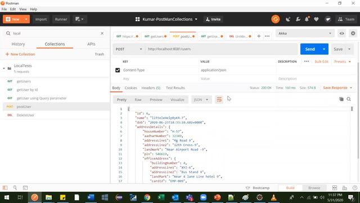
Task: Select Raw response view
Action: 138,100
